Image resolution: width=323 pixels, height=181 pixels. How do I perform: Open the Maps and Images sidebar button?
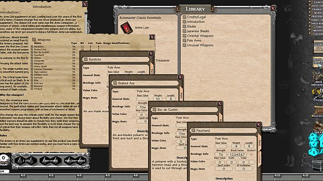point(318,62)
